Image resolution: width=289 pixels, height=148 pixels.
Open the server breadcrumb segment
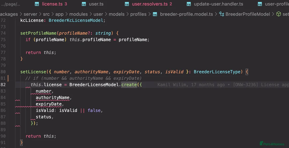30,14
